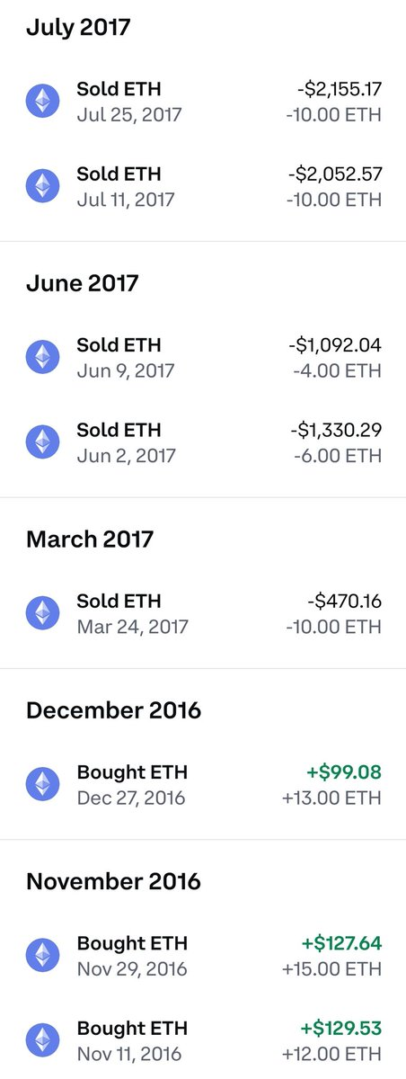Select the June 2017 section header
The height and width of the screenshot is (1079, 406).
(x=83, y=283)
